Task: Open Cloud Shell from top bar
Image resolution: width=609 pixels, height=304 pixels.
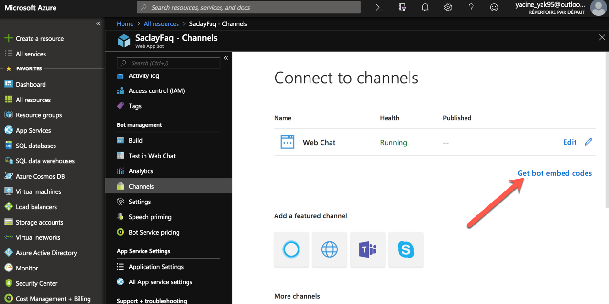Action: coord(379,8)
